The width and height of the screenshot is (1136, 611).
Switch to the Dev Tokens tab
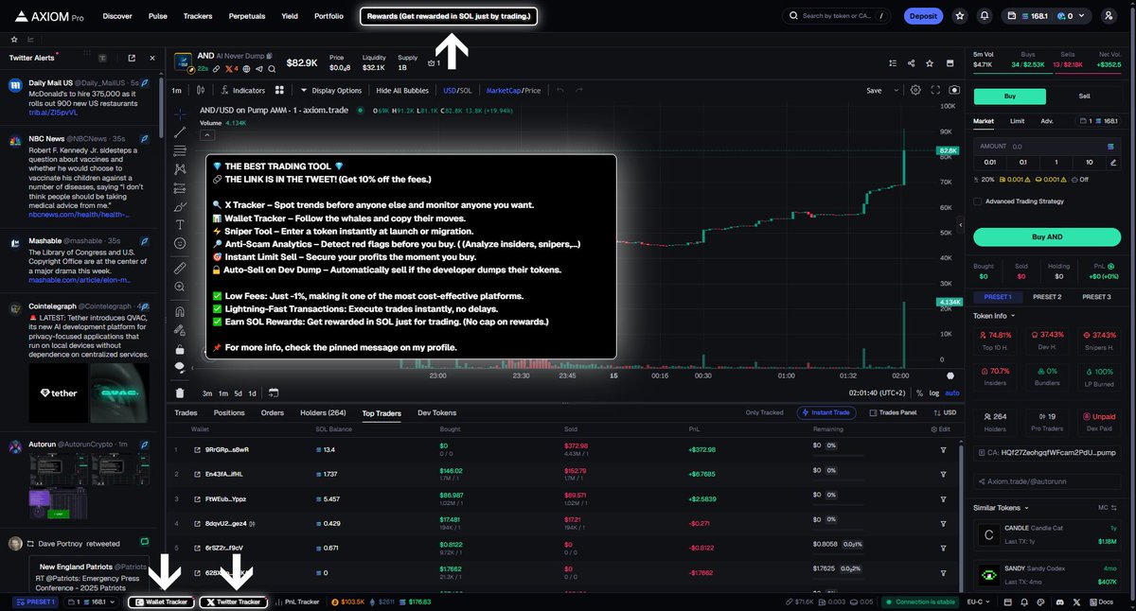436,412
